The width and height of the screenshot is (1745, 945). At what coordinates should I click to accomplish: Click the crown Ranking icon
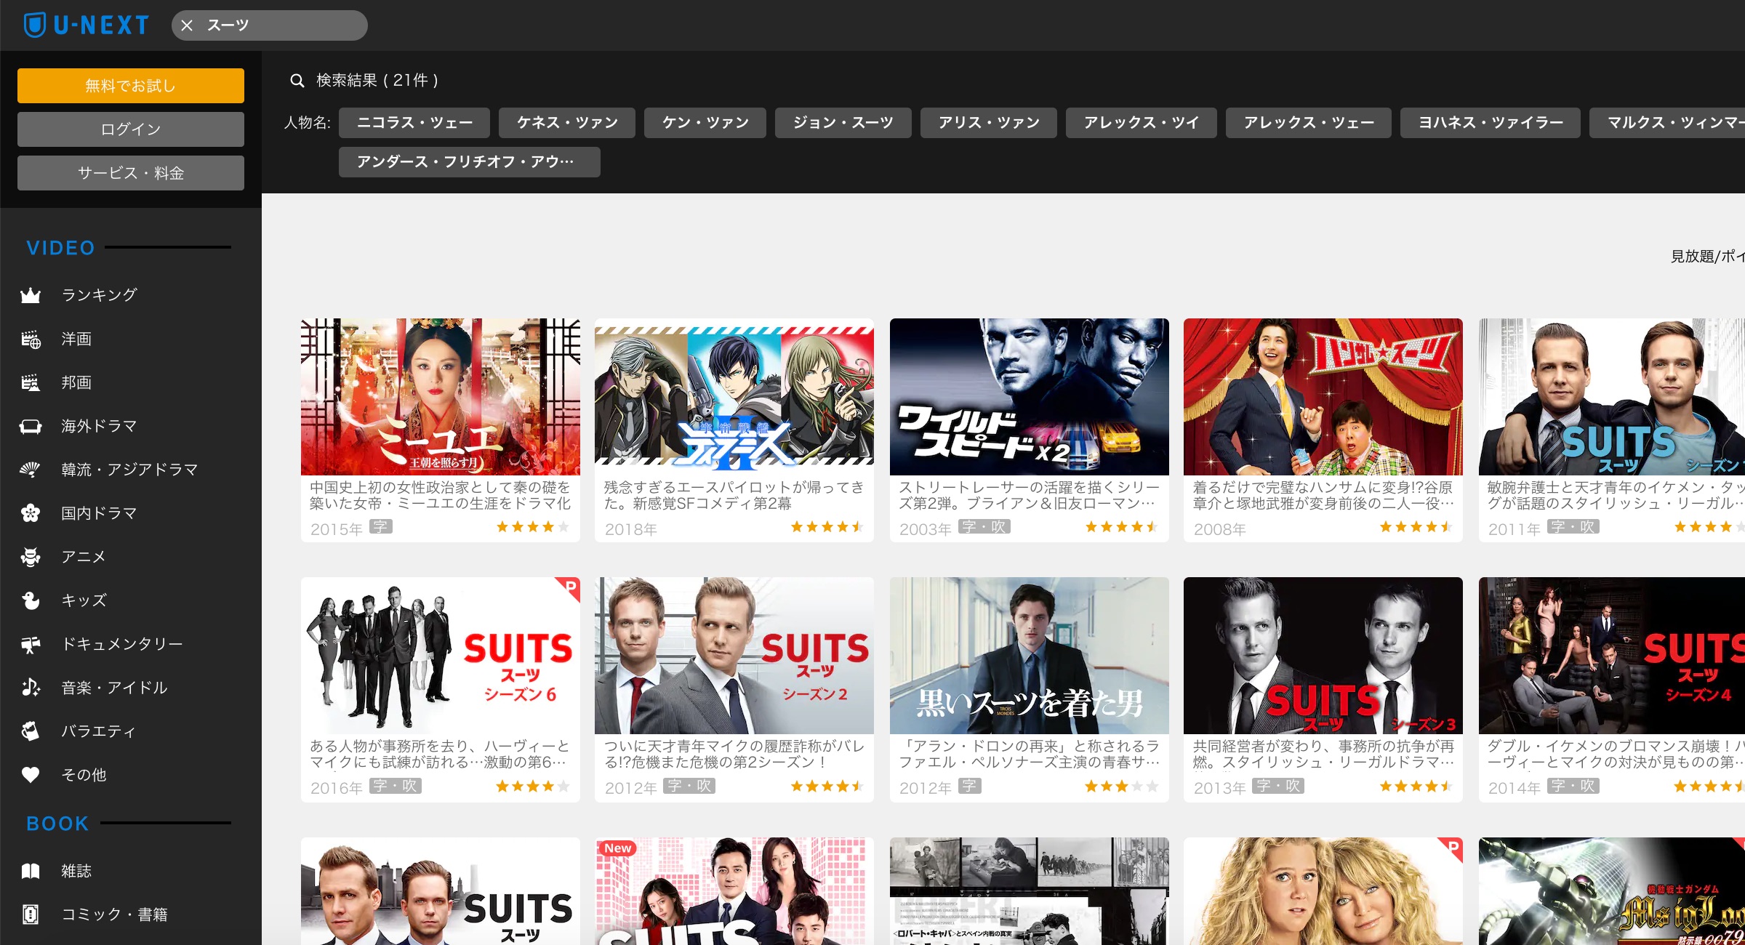point(31,295)
